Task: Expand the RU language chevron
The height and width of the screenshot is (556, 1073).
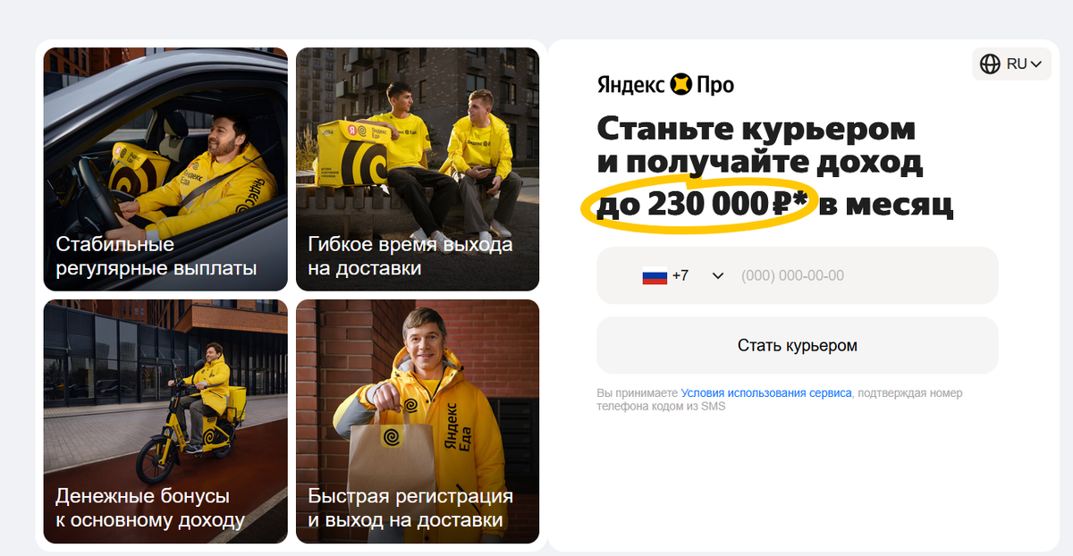Action: pyautogui.click(x=1036, y=64)
